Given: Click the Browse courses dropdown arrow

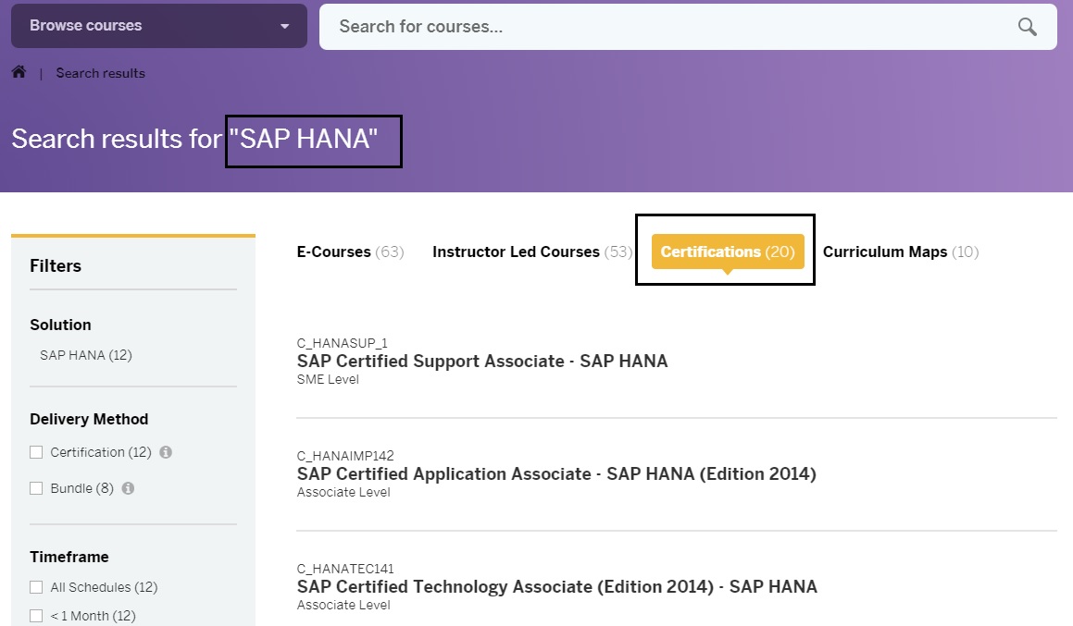Looking at the screenshot, I should coord(285,27).
